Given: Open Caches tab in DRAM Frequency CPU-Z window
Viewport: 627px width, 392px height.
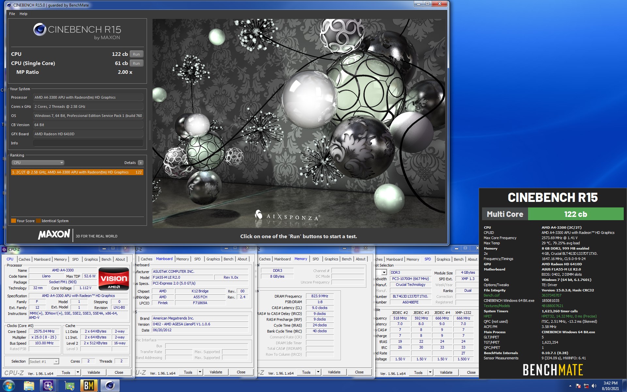Looking at the screenshot, I should click(x=265, y=259).
